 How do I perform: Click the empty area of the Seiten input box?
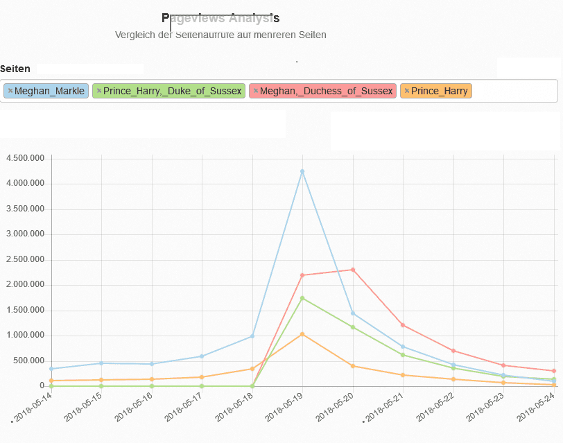[x=514, y=91]
